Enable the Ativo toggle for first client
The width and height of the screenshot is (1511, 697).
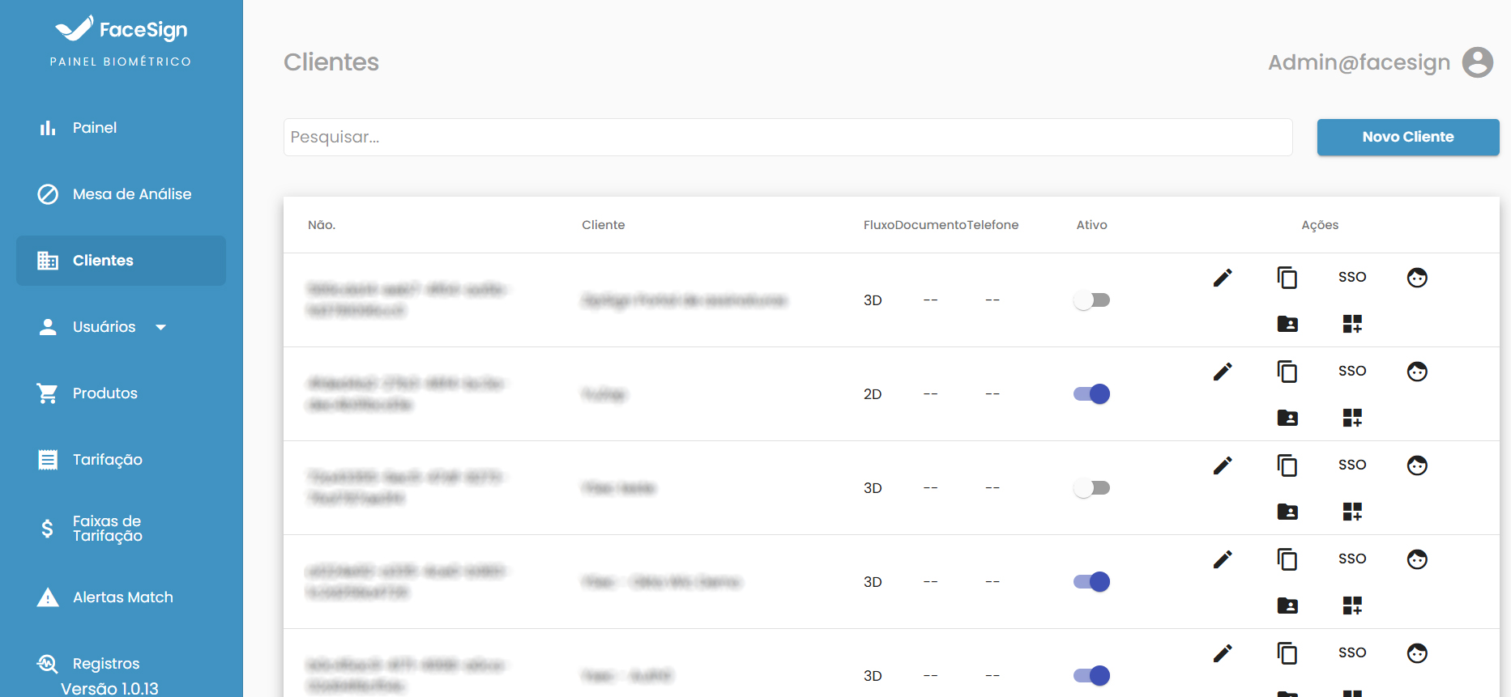click(x=1091, y=300)
